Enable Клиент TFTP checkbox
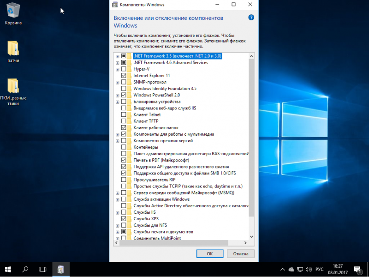Viewport: 369px width, 277px height. [x=124, y=121]
